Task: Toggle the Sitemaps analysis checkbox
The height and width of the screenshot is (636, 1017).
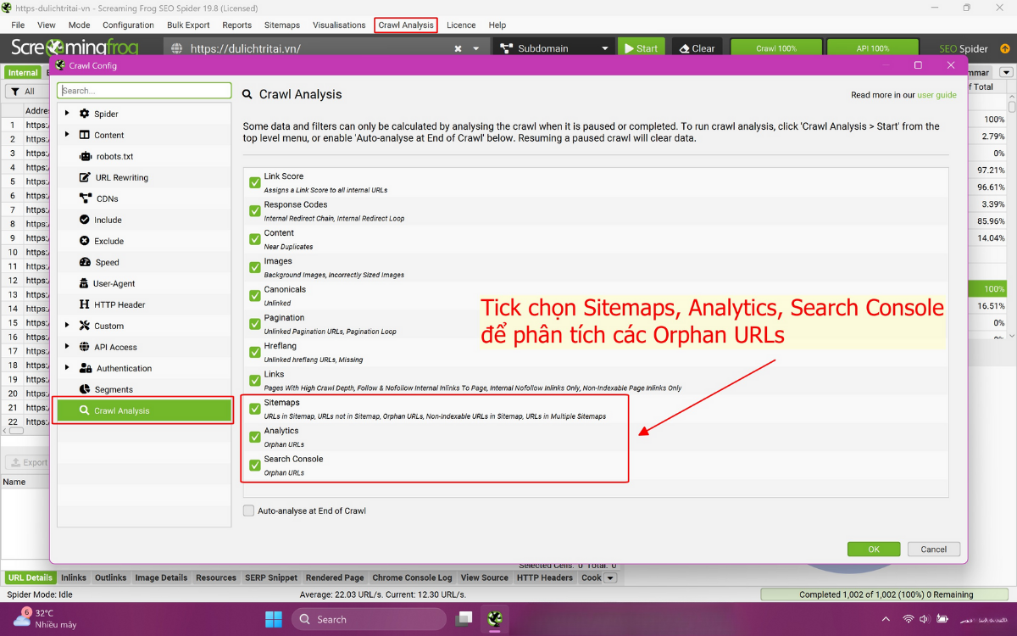Action: (255, 409)
